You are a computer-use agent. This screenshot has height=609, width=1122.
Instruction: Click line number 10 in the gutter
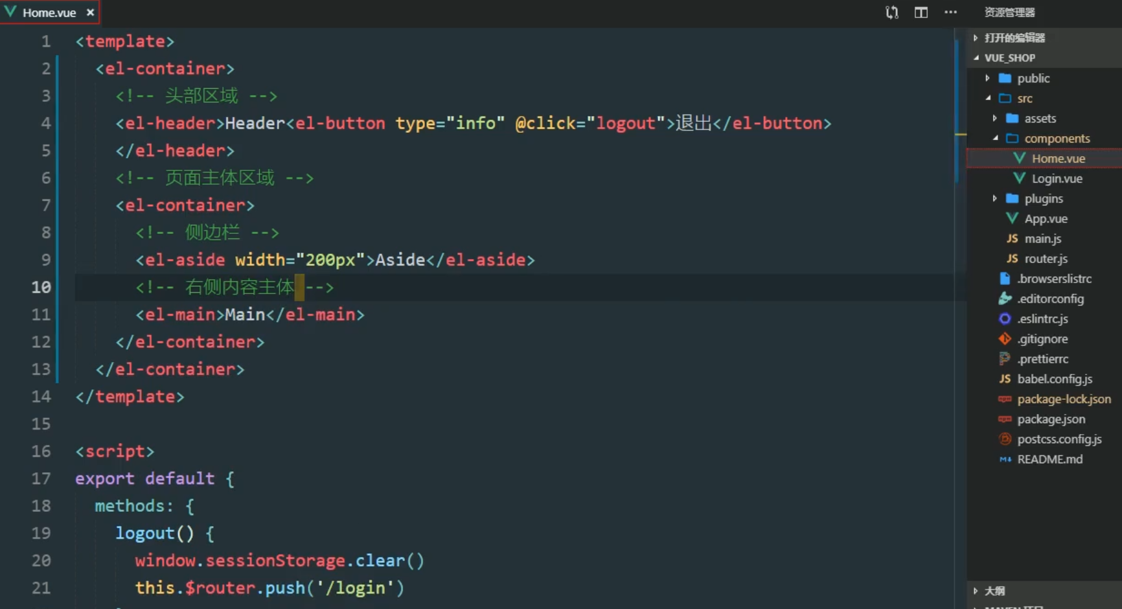point(41,287)
